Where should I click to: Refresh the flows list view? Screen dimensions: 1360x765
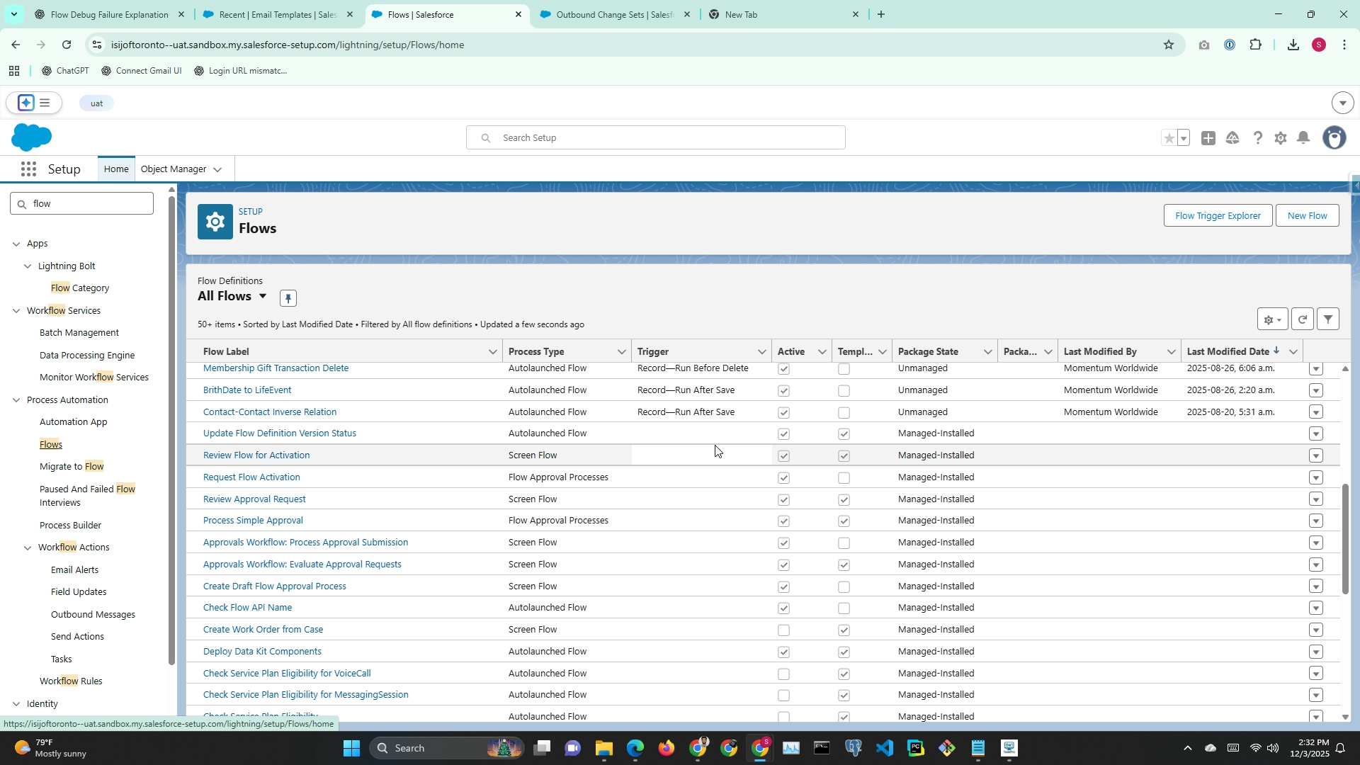[1302, 319]
